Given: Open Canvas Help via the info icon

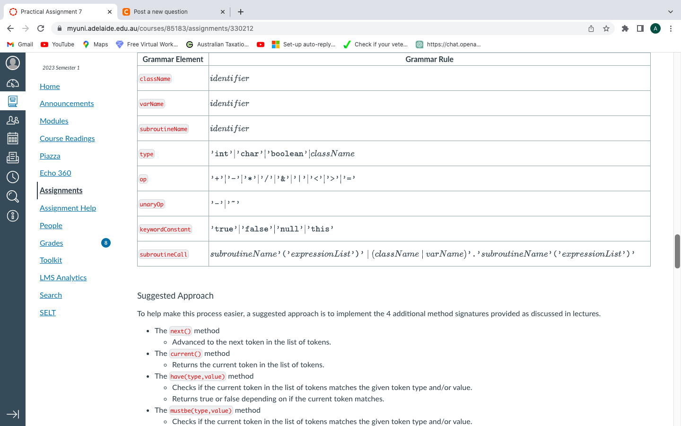Looking at the screenshot, I should coord(13,216).
